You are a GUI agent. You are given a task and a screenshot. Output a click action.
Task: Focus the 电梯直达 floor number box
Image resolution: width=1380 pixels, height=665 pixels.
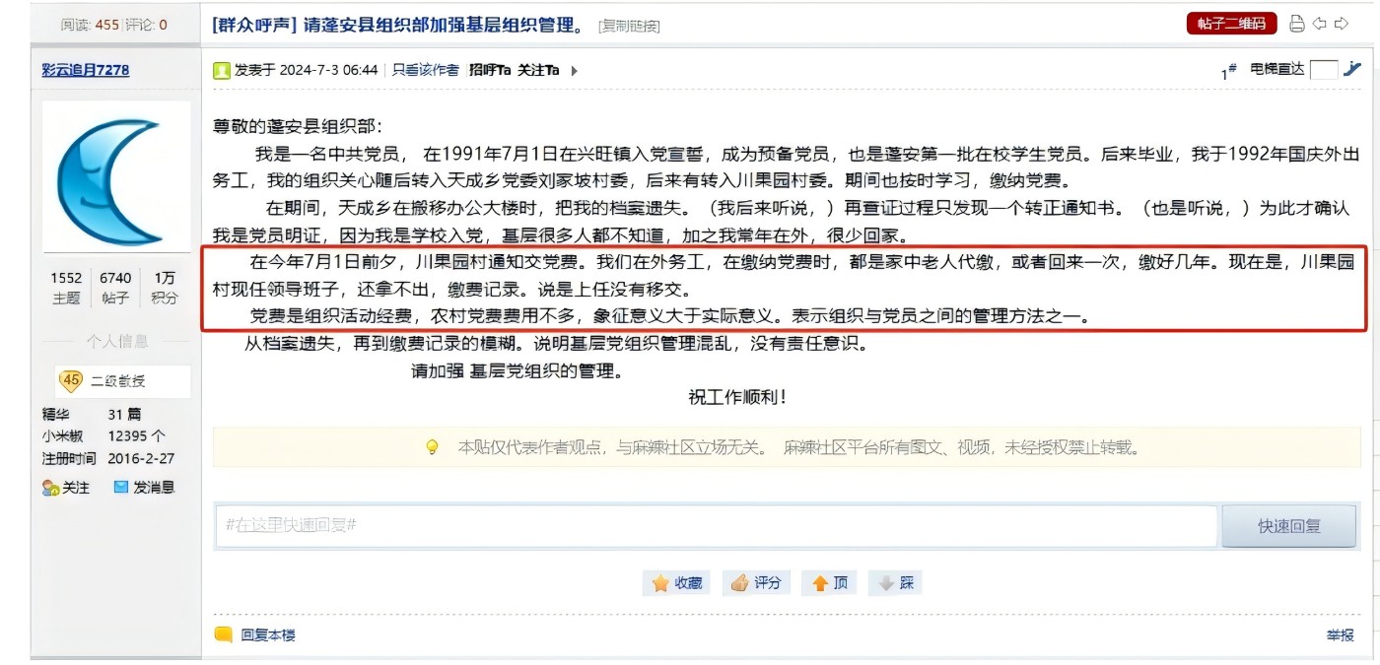pyautogui.click(x=1324, y=69)
